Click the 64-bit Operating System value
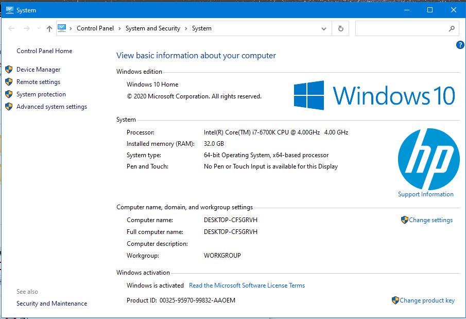Screen dimensions: 466x319 [x=266, y=155]
